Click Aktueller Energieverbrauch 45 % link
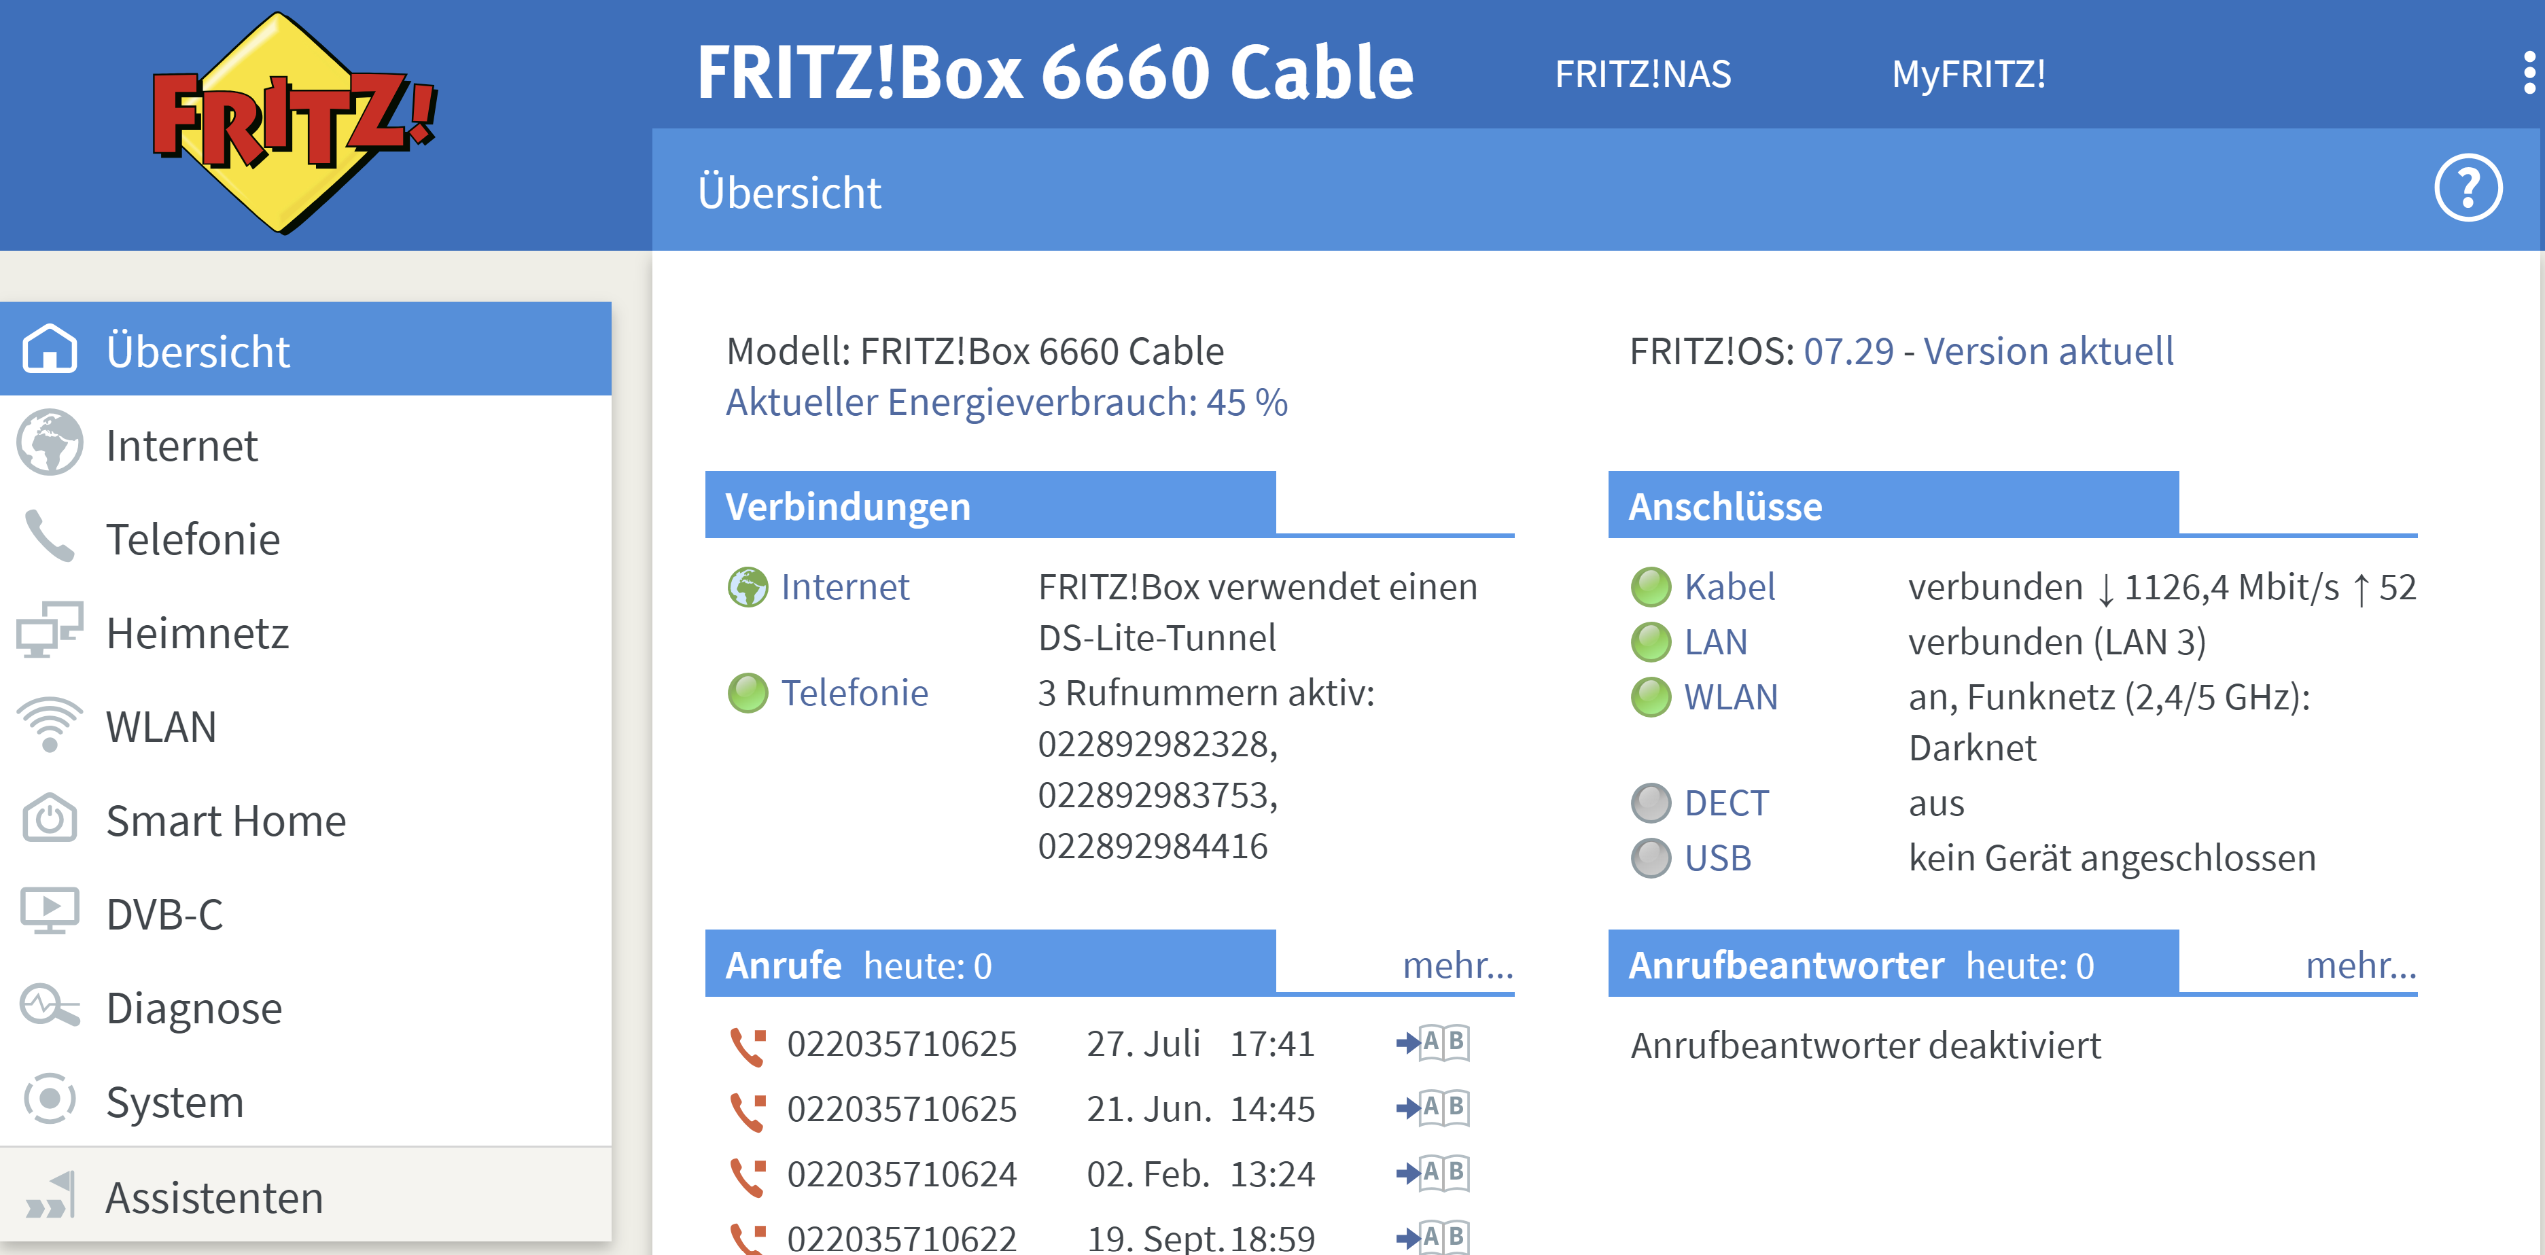The height and width of the screenshot is (1255, 2545). [1006, 402]
